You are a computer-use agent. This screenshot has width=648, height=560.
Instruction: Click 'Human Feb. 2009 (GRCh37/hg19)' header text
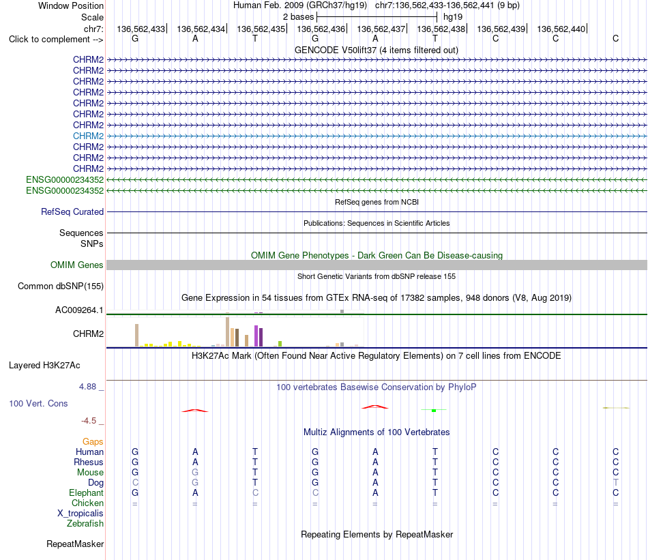pos(300,5)
